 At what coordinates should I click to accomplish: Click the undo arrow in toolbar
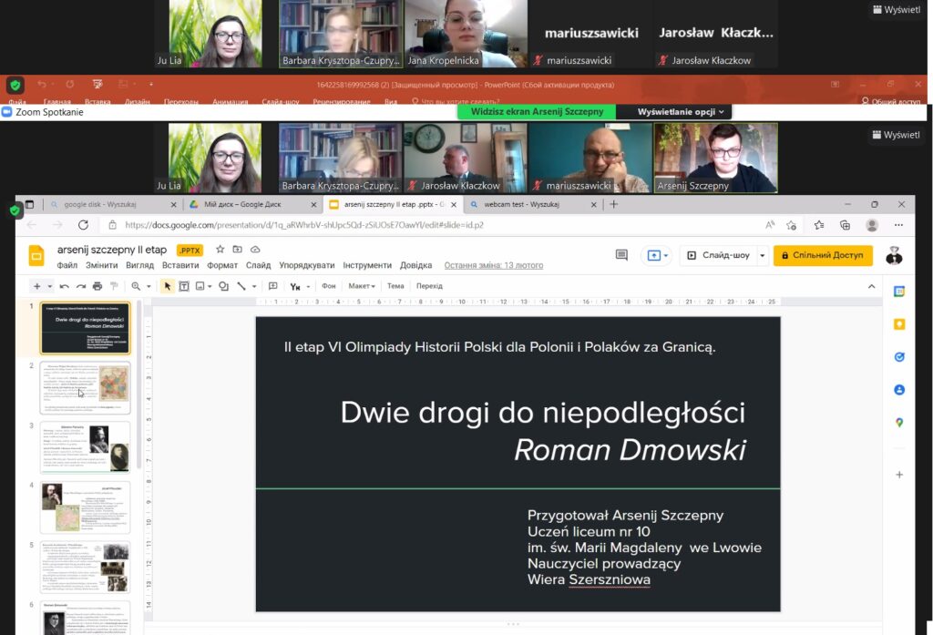coord(65,286)
